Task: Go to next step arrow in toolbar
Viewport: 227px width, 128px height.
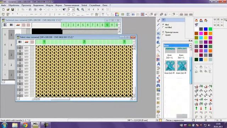Action: 98,10
